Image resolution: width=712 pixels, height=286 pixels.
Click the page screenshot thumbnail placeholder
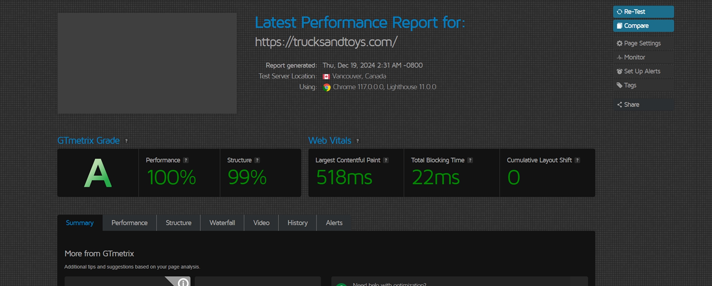147,63
